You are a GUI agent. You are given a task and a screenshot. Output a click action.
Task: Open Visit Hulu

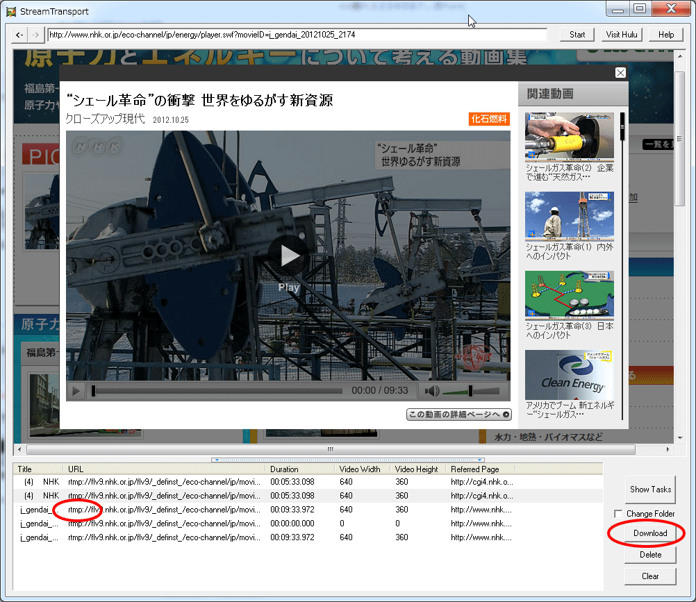point(622,35)
